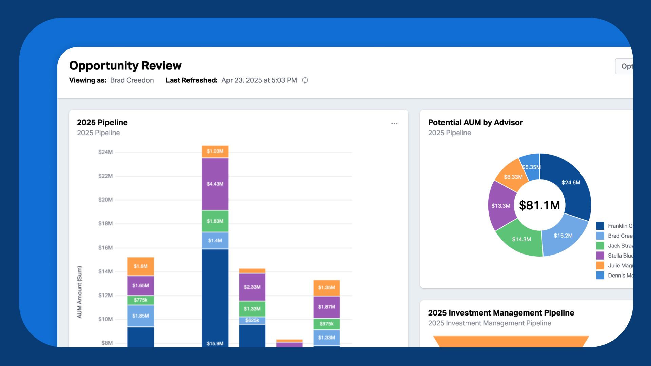Click the Brad Creedon viewing-as name
This screenshot has height=366, width=651.
tap(132, 80)
